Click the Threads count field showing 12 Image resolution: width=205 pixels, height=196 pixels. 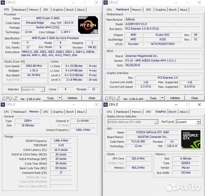[x=94, y=89]
